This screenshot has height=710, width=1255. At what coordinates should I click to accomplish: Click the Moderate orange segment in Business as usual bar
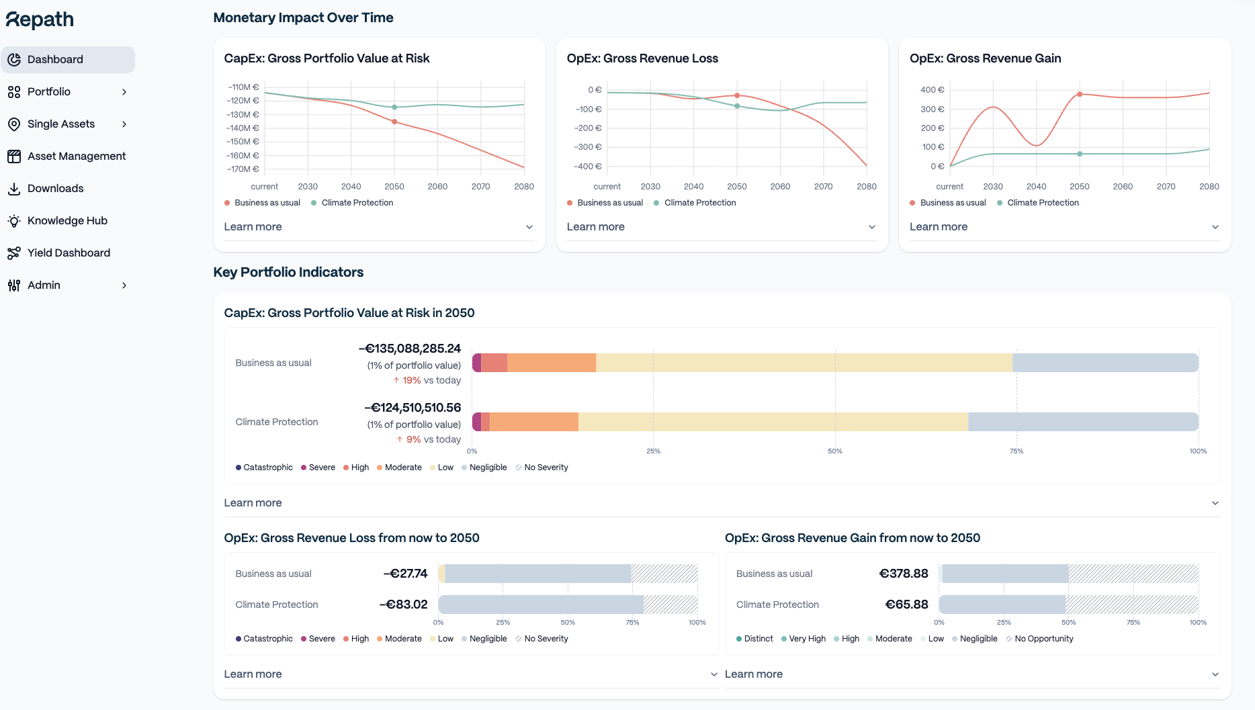tap(551, 363)
